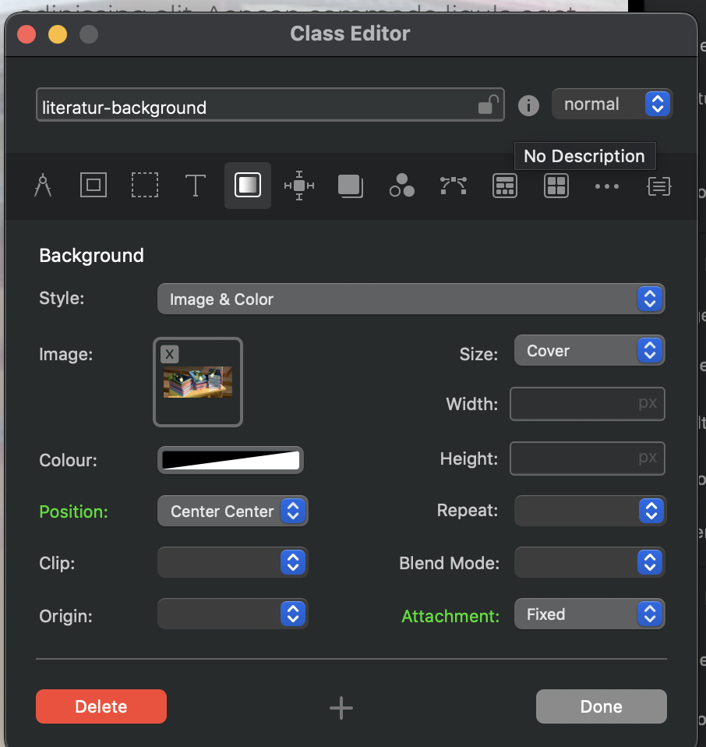
Task: Open the compass dimensions tab
Action: coord(43,186)
